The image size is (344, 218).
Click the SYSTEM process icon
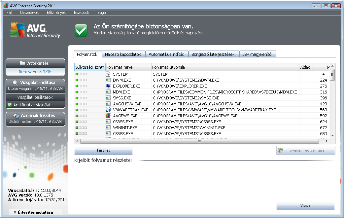coord(108,74)
